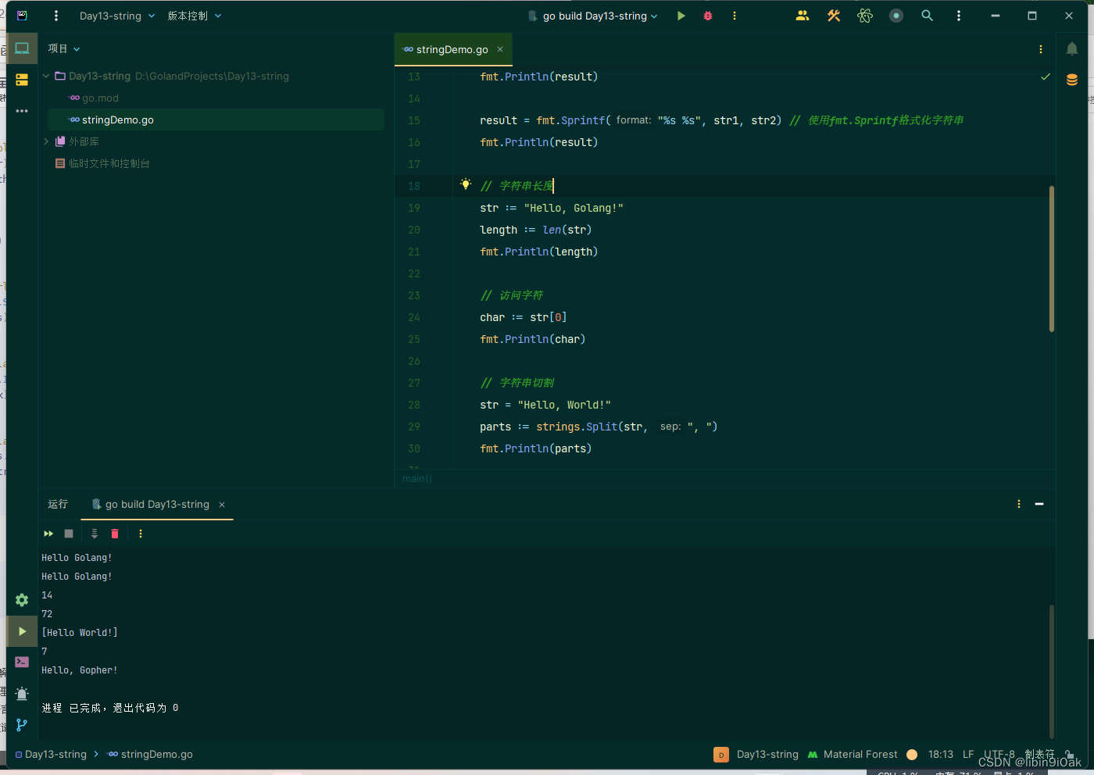The image size is (1094, 775).
Task: Minimize the Run tool window
Action: click(x=1039, y=504)
